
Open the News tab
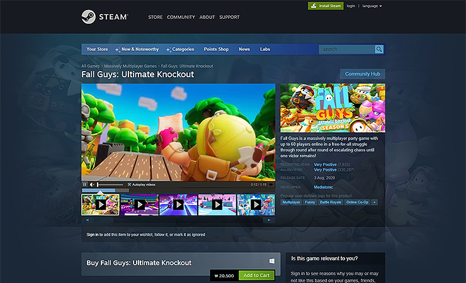244,49
